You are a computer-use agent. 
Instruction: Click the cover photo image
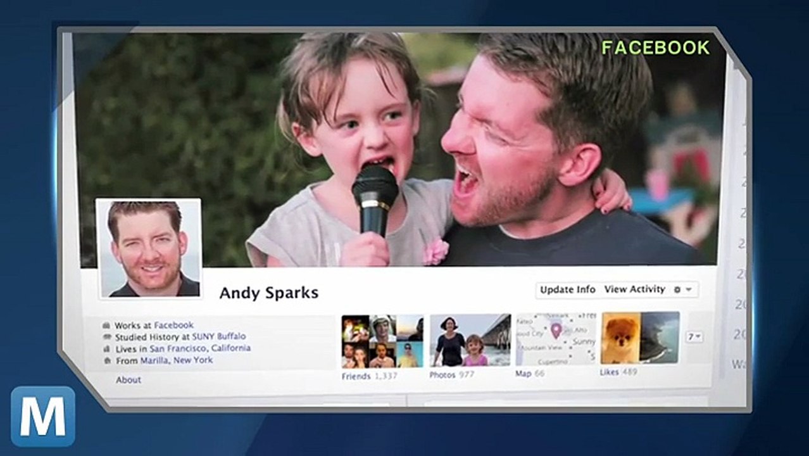tap(399, 149)
